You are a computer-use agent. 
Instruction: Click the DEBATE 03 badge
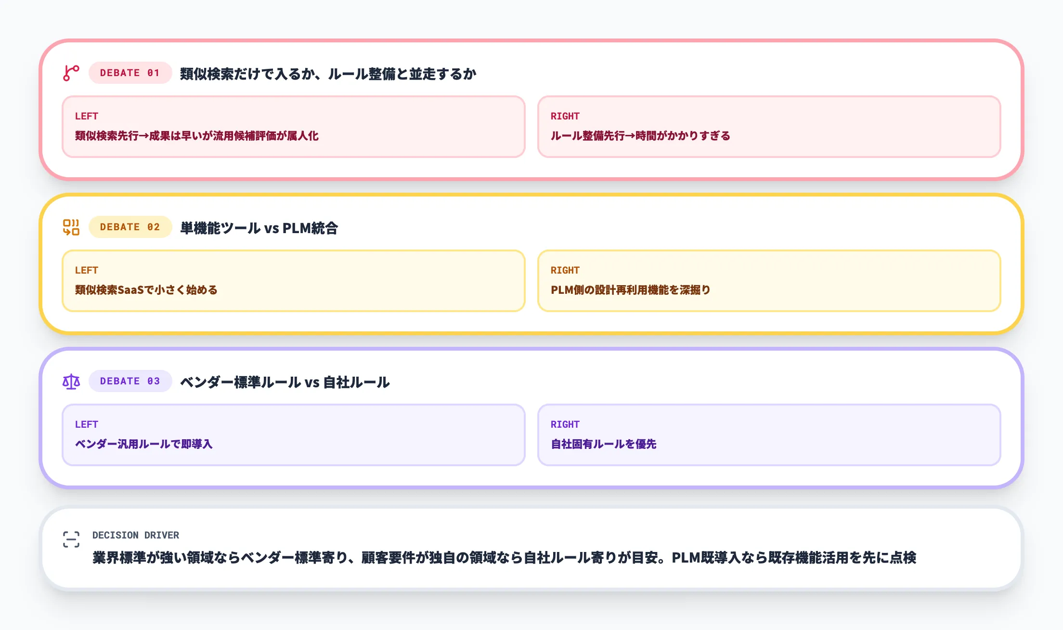(x=130, y=381)
